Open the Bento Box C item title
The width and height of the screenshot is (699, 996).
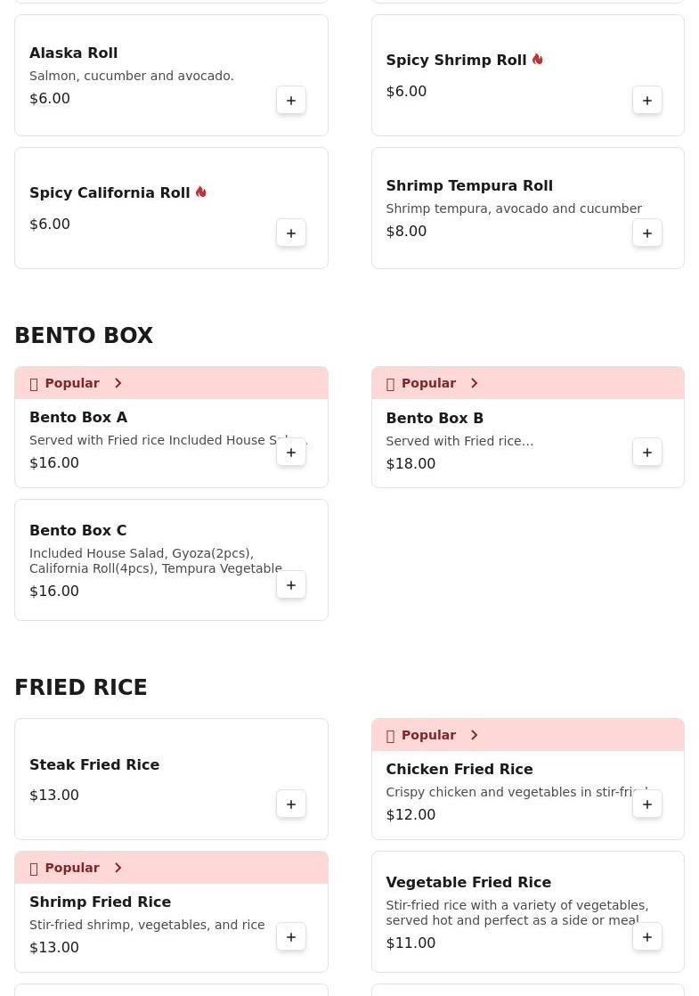(78, 530)
